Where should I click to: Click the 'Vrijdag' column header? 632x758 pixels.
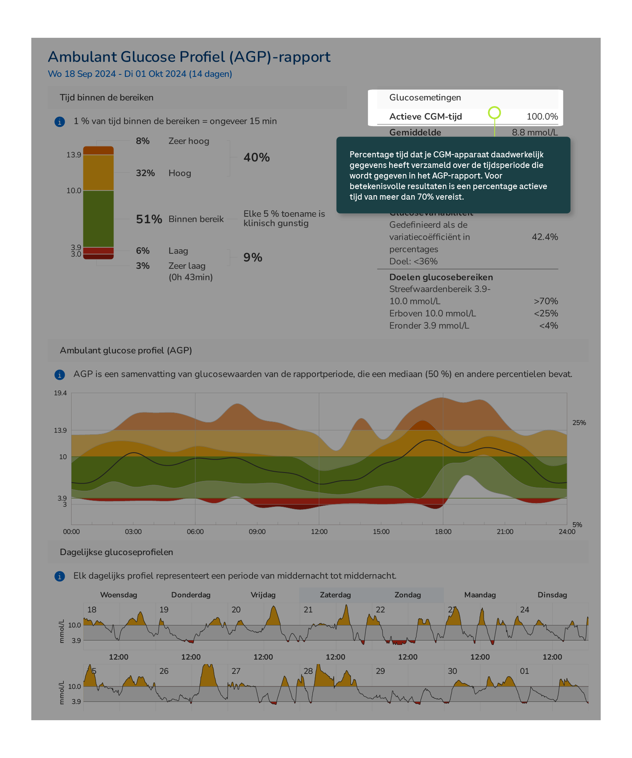point(263,595)
